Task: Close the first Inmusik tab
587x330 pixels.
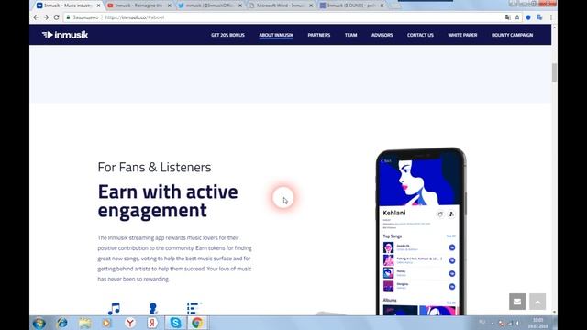Action: (x=99, y=5)
